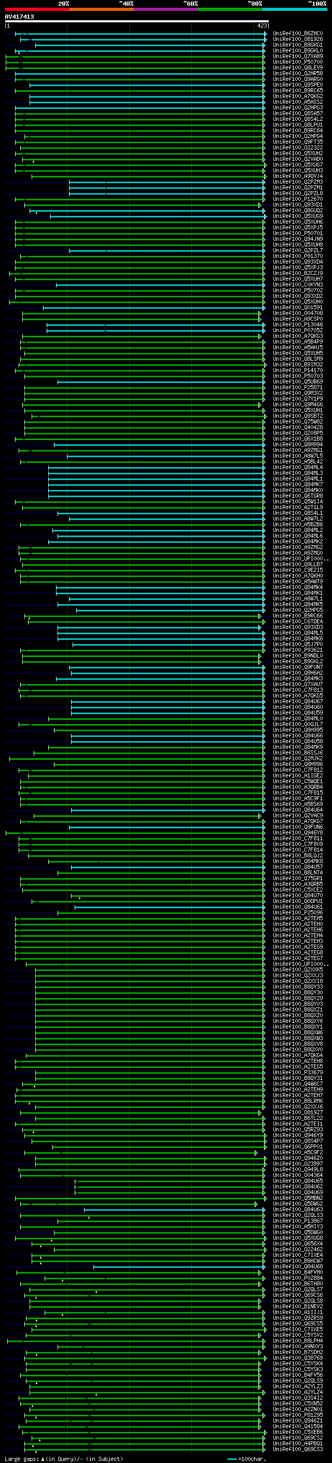Click the yellow gap triangle in the legend
Image resolution: width=332 pixels, height=1463 pixels.
(x=43, y=1458)
